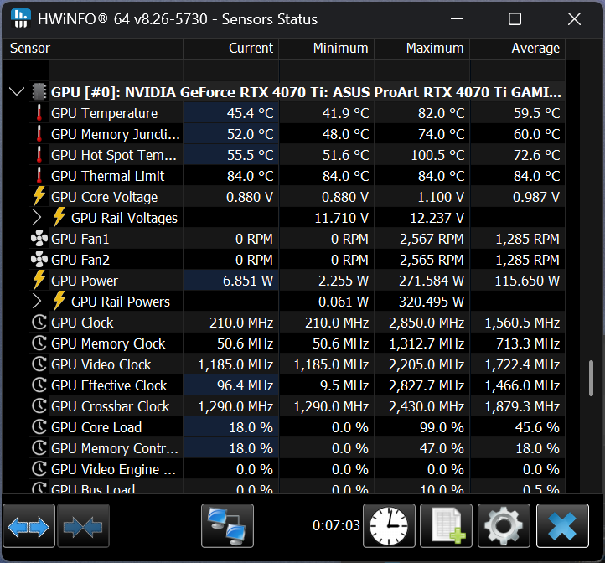Image resolution: width=605 pixels, height=563 pixels.
Task: Select the GPU Core Load row label
Action: (96, 427)
